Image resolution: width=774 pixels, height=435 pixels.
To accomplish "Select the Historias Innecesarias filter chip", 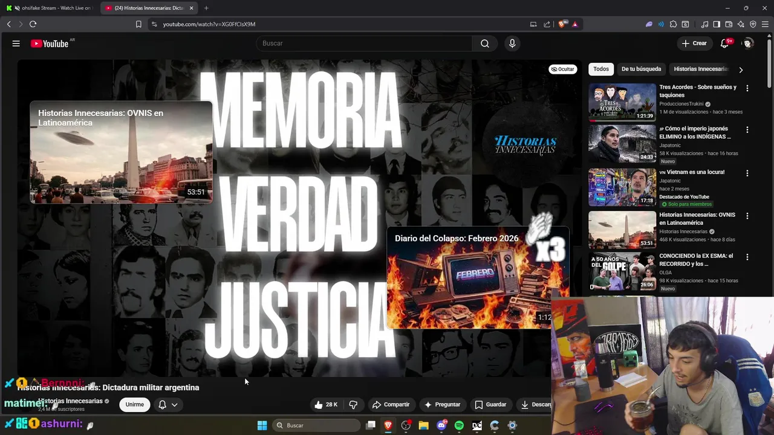I will 701,69.
